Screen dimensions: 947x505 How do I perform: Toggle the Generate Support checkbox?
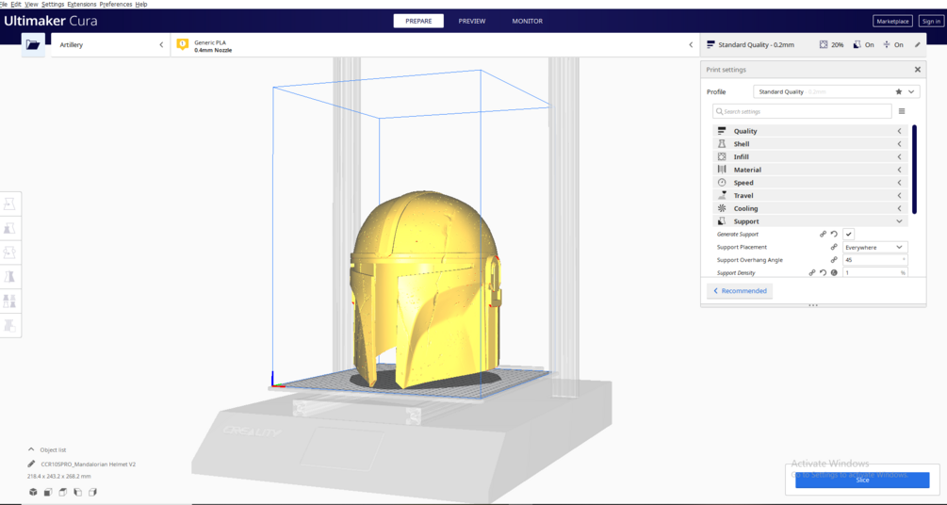point(849,235)
